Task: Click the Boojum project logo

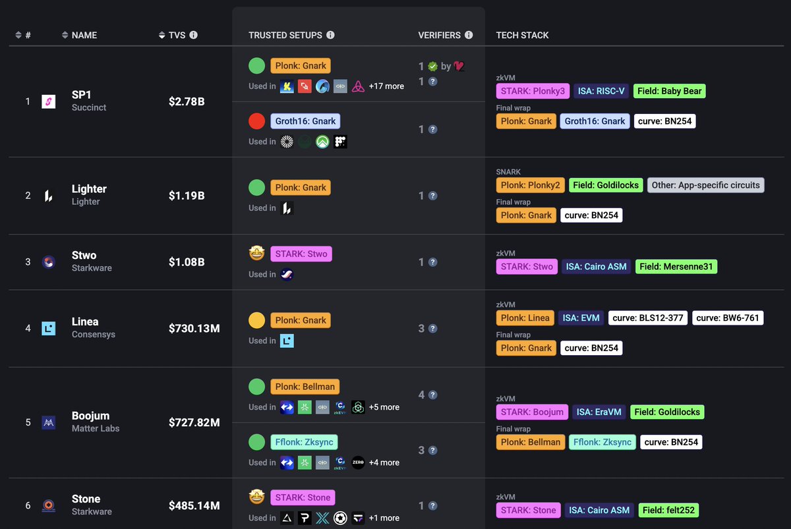Action: (49, 422)
